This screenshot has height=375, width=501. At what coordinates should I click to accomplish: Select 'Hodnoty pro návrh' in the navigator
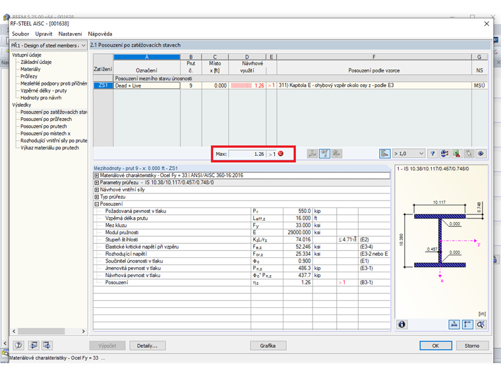(41, 98)
